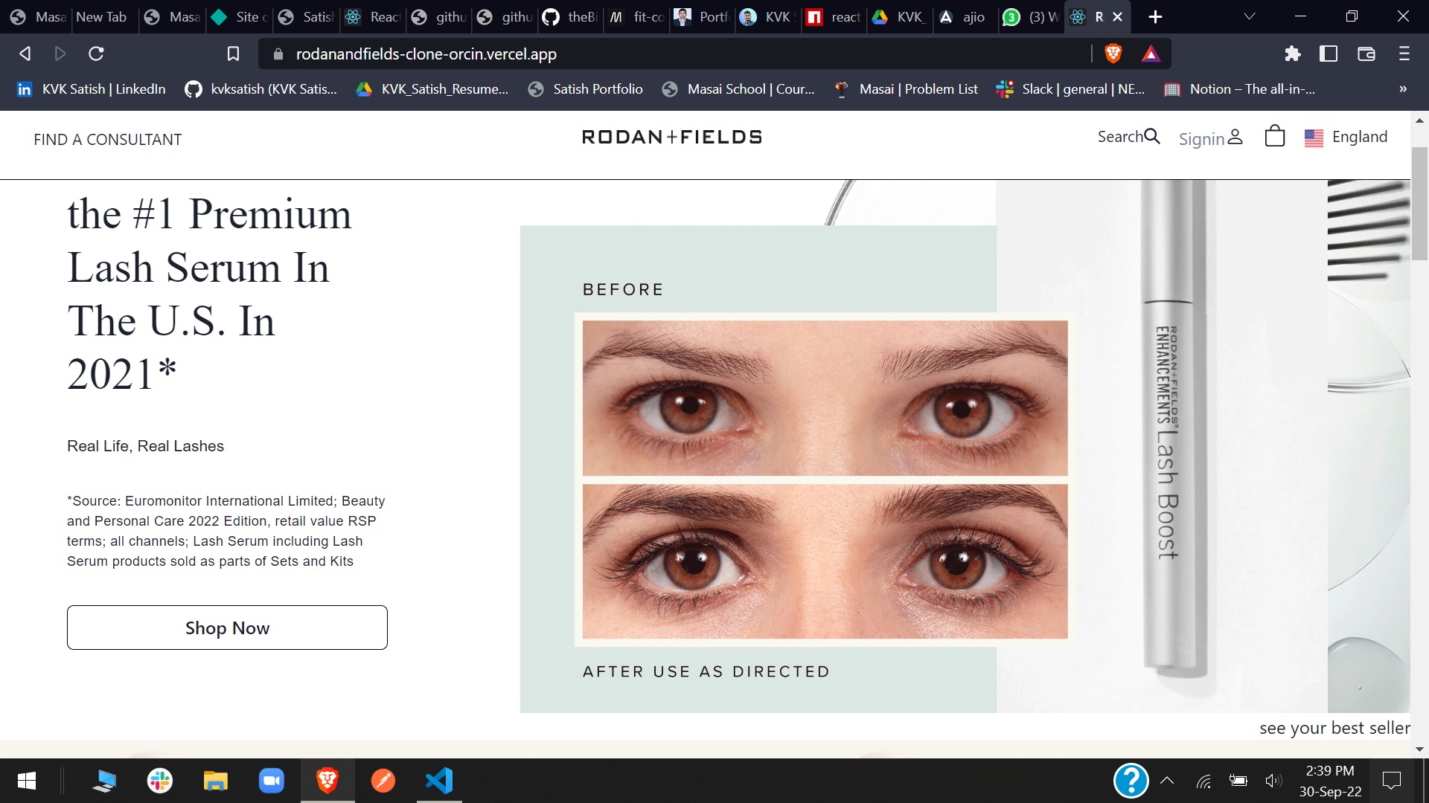Click the US flag icon

[x=1314, y=138]
